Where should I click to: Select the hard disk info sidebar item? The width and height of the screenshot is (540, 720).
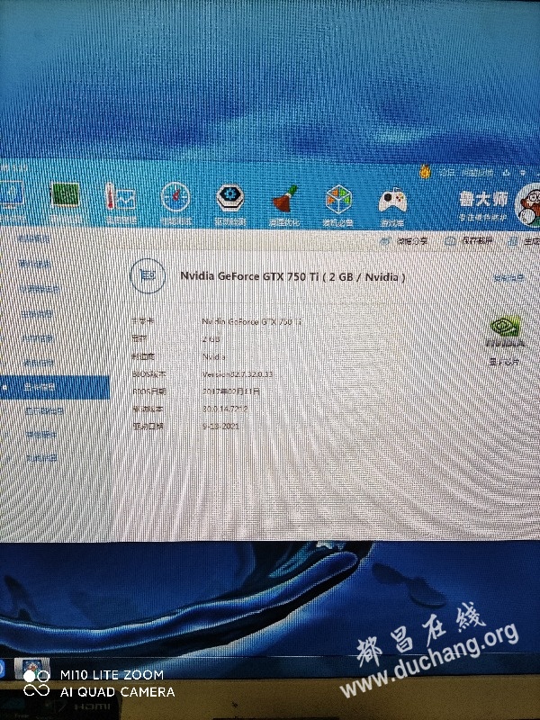pos(38,363)
